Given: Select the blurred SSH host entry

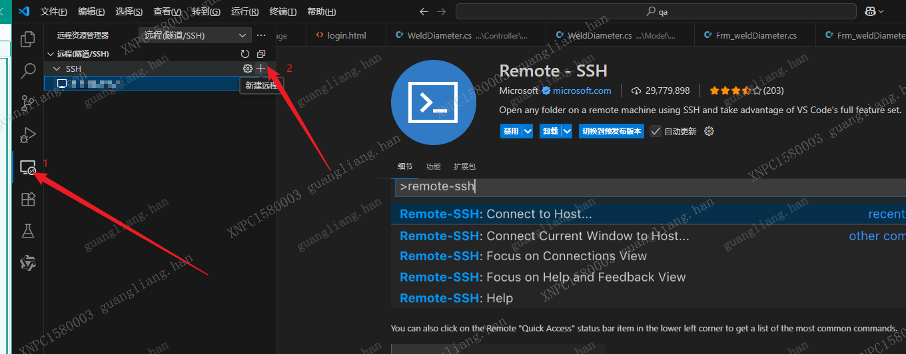Looking at the screenshot, I should 160,83.
